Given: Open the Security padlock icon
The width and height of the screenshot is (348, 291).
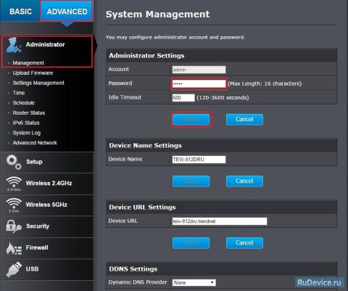Looking at the screenshot, I should (x=14, y=226).
